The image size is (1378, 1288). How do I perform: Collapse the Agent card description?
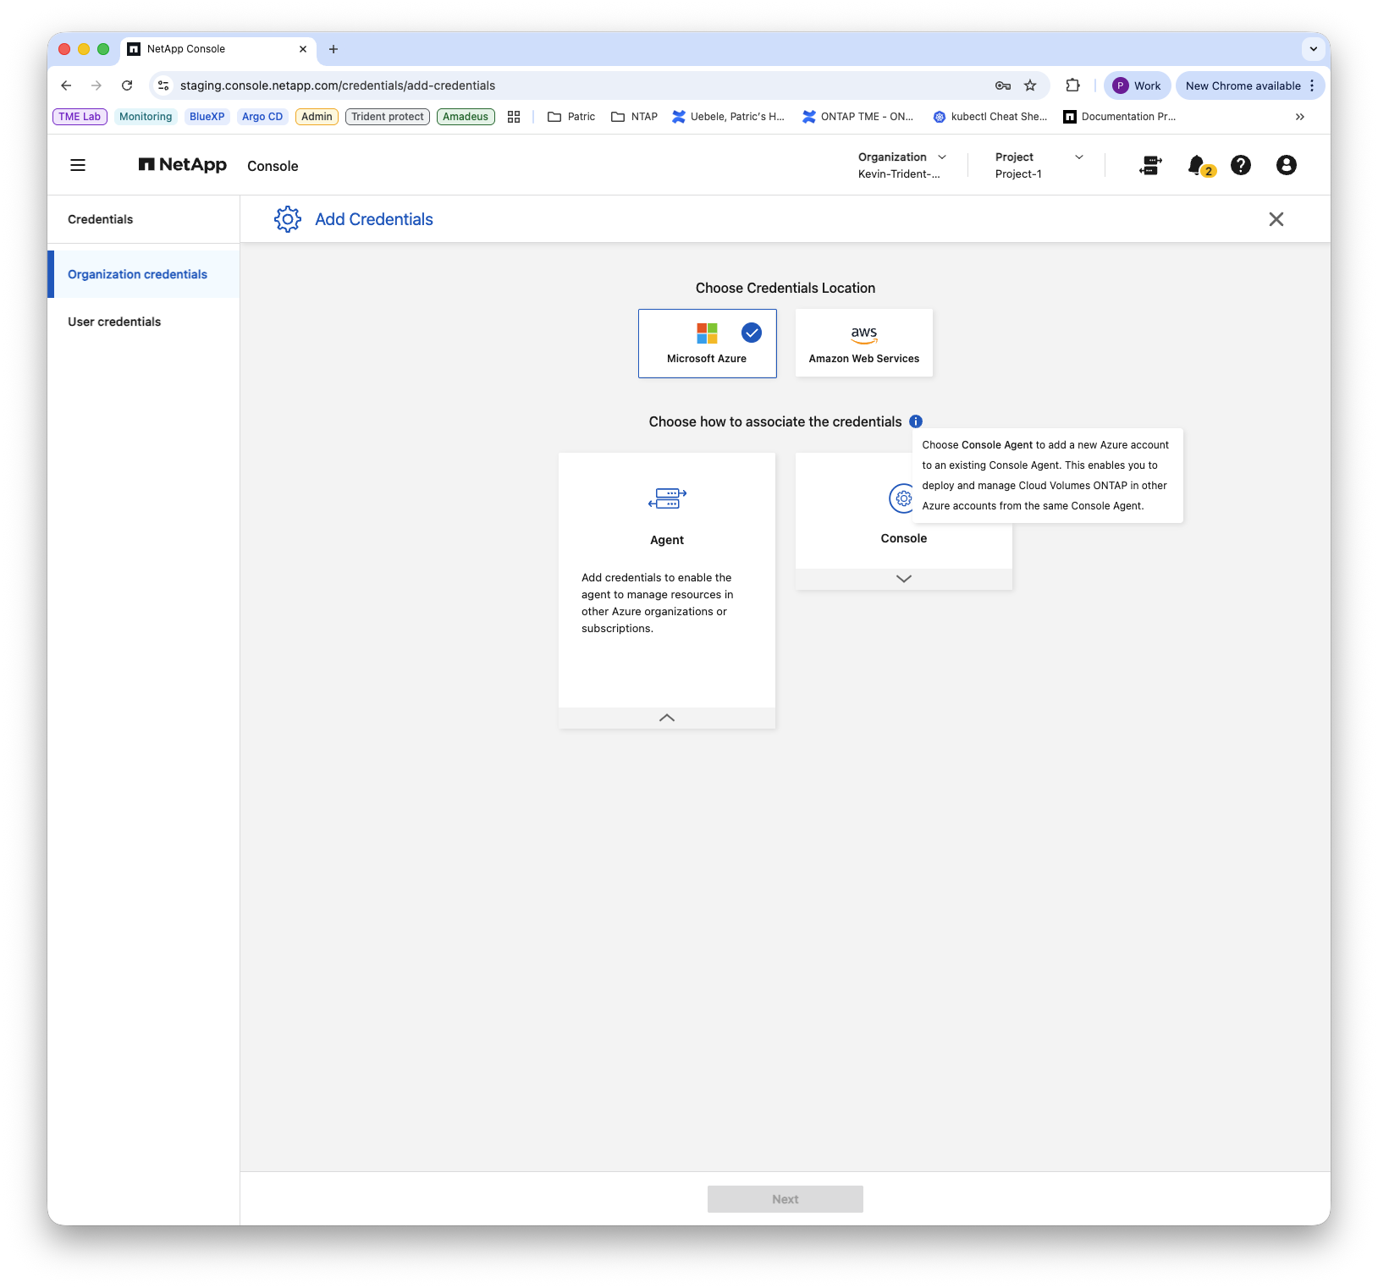pyautogui.click(x=667, y=718)
